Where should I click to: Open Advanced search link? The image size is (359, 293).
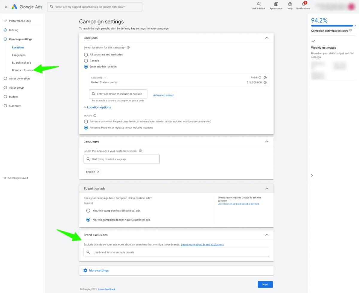click(x=164, y=95)
